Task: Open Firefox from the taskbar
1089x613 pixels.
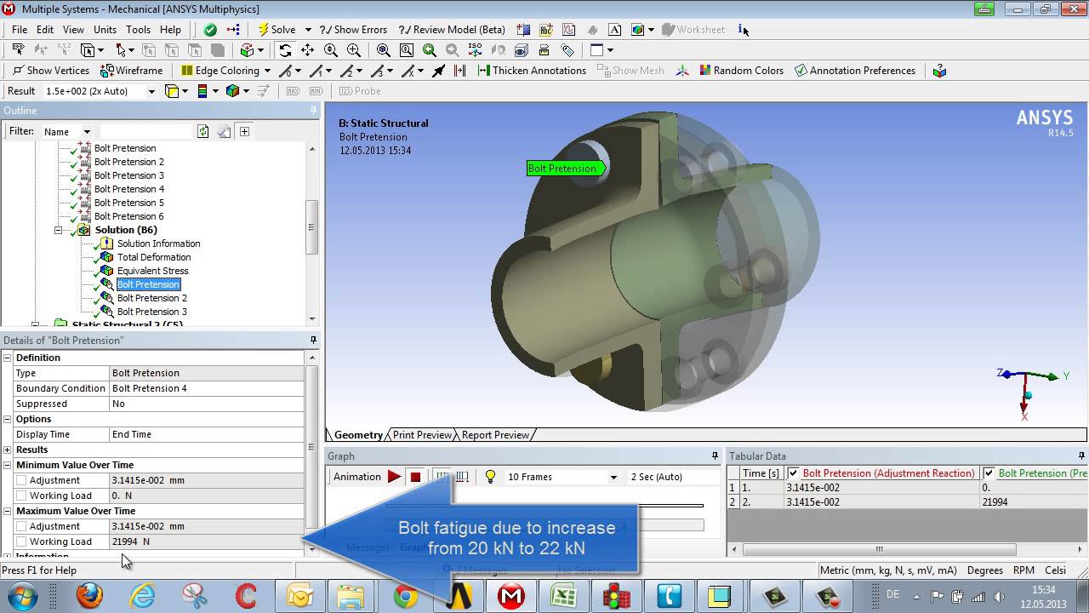Action: tap(89, 596)
